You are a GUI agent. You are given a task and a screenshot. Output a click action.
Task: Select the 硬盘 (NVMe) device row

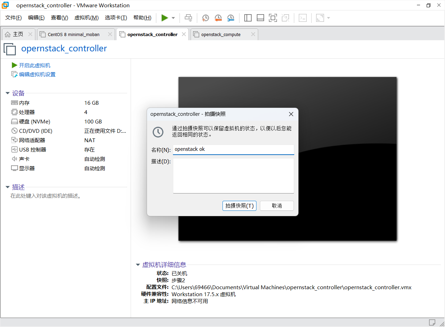(69, 121)
